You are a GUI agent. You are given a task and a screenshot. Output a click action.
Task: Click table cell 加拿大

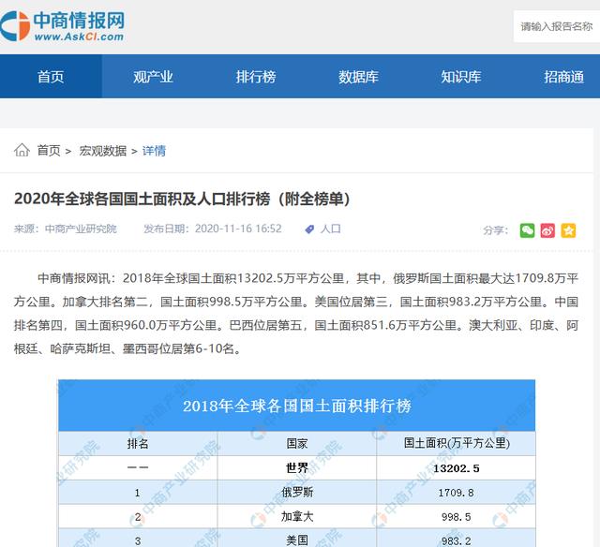(x=297, y=516)
